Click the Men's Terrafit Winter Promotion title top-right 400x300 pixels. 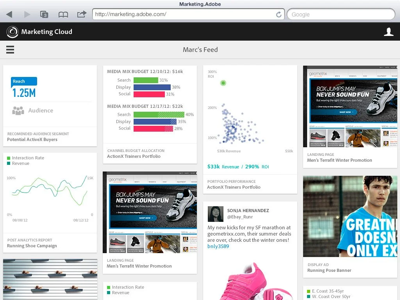(x=339, y=160)
